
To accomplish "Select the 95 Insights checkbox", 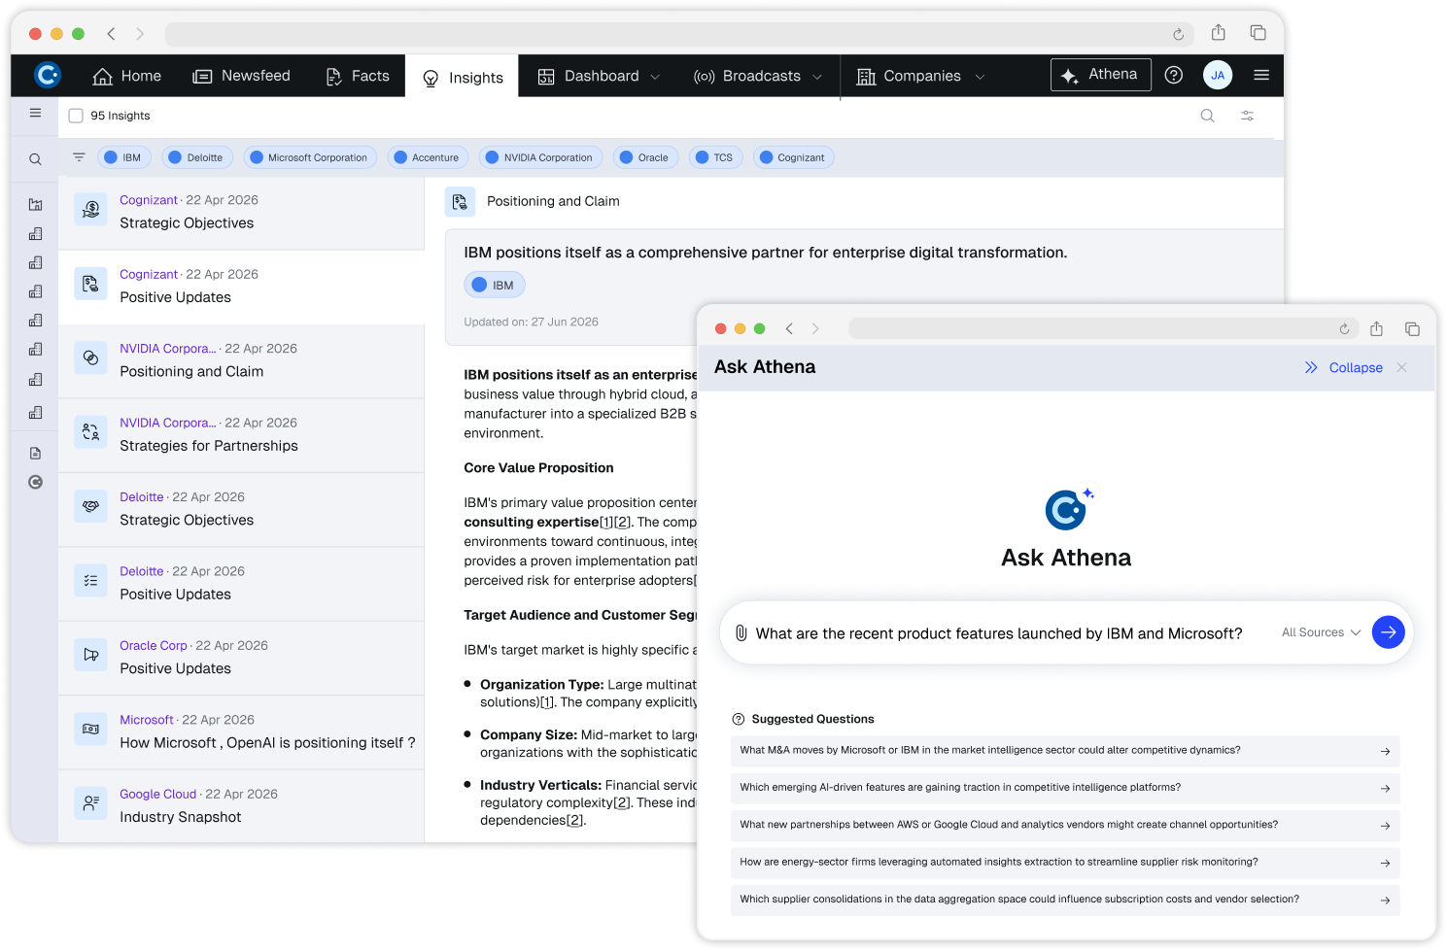I will tap(76, 116).
